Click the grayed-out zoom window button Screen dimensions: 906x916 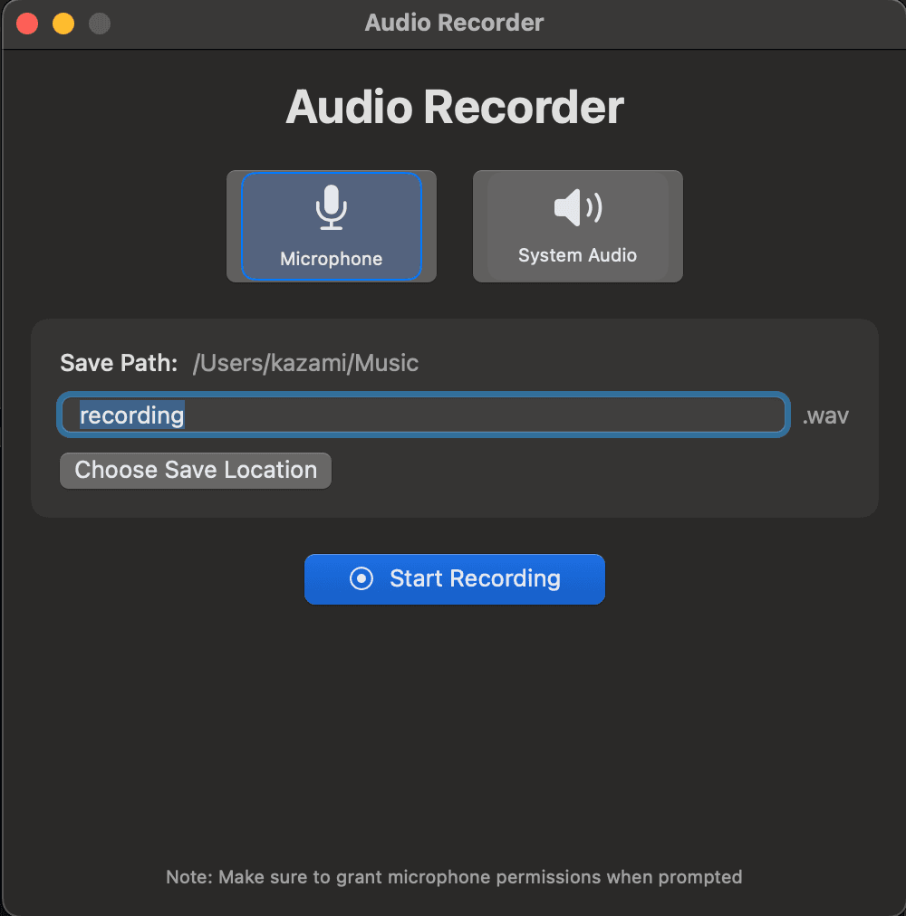(100, 24)
